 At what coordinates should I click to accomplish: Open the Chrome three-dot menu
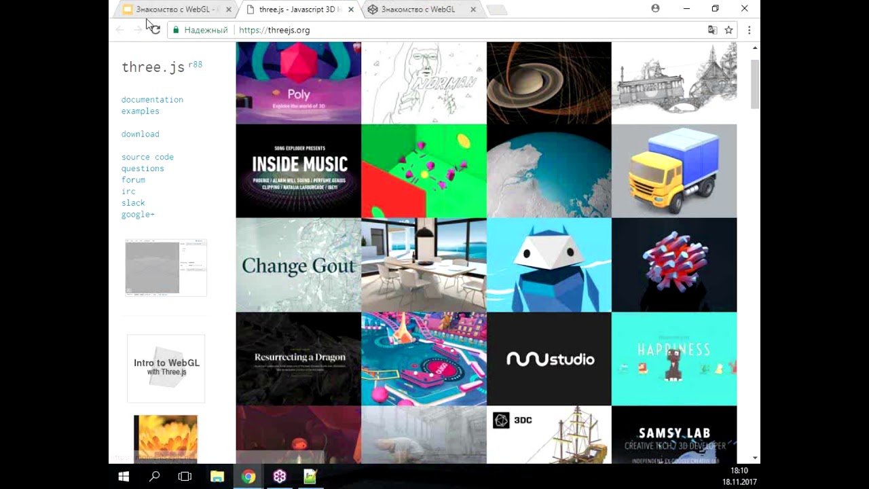click(749, 30)
